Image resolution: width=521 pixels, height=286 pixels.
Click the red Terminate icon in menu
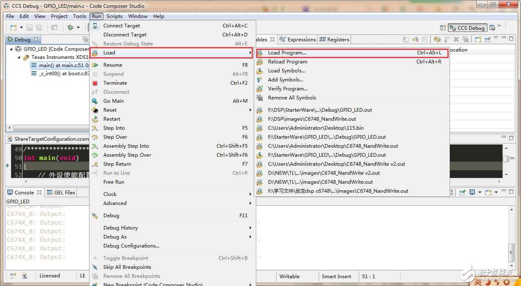click(95, 83)
